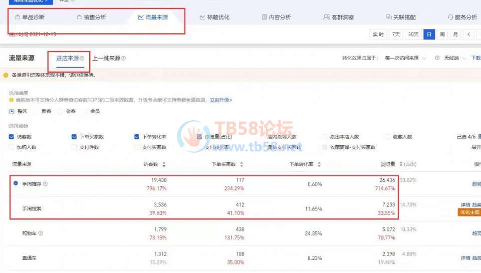
Task: Sort by 下单买家数 column sort icon
Action: (x=242, y=164)
